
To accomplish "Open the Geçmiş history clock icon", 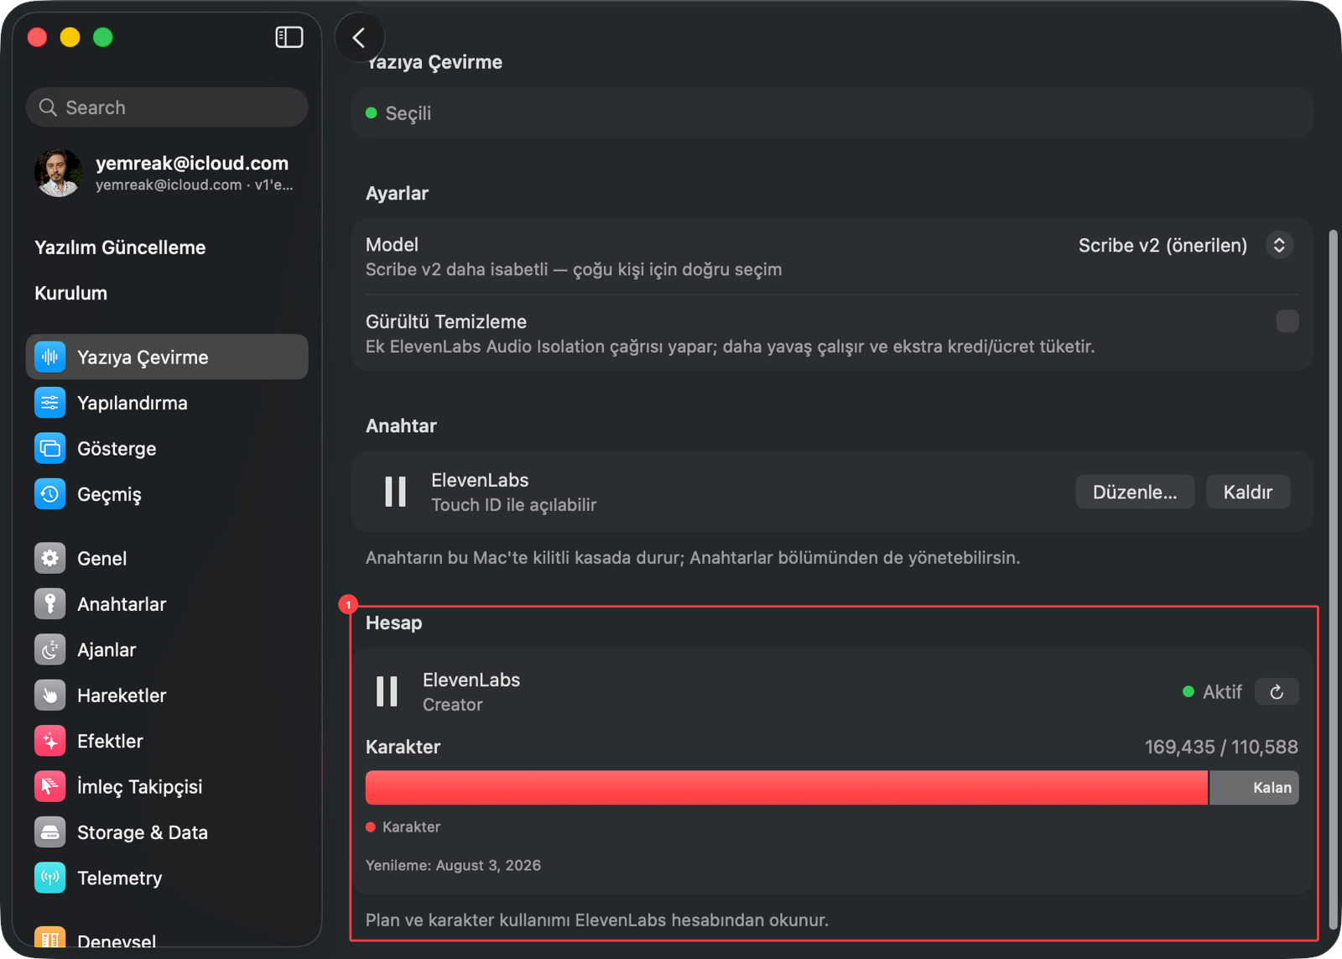I will pyautogui.click(x=50, y=494).
